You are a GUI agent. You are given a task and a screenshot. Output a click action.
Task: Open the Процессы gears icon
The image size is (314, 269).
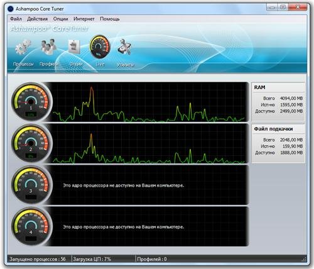[23, 47]
